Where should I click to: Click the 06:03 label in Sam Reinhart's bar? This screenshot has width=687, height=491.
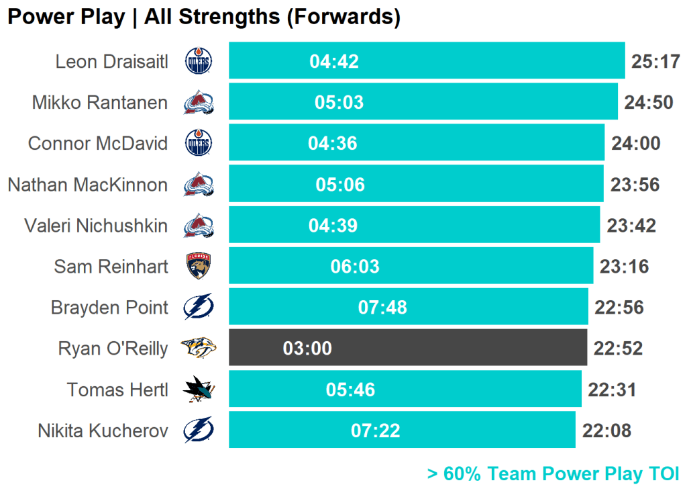(x=355, y=267)
